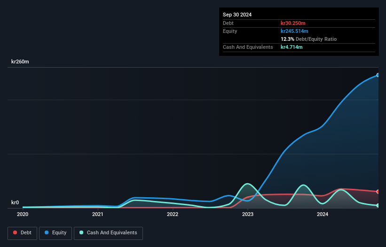The width and height of the screenshot is (386, 247).
Task: Click the 2021 x-axis label
Action: click(x=97, y=214)
